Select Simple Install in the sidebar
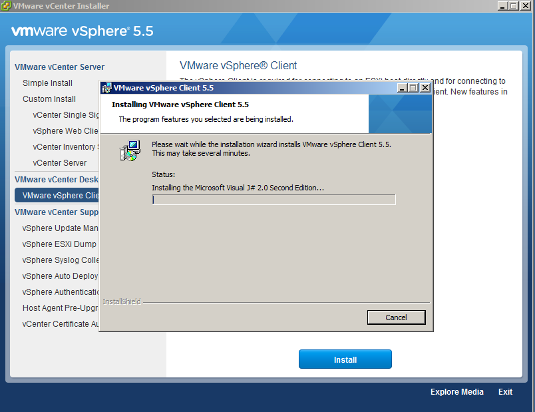Screen dimensions: 535x412 pyautogui.click(x=47, y=83)
